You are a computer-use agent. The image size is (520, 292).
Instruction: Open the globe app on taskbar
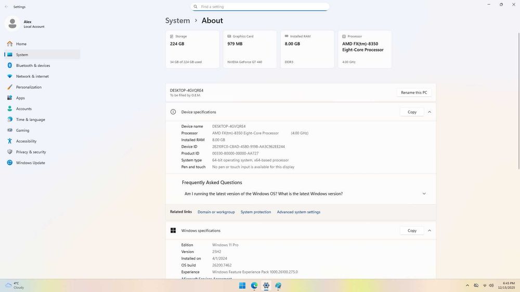pos(278,285)
